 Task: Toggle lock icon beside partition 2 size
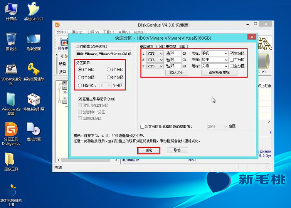(x=168, y=60)
